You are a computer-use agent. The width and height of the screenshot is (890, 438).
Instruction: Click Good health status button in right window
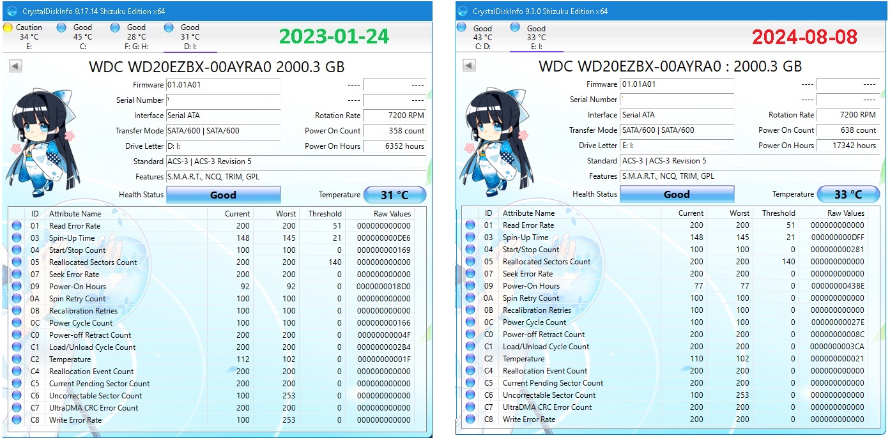tap(677, 194)
